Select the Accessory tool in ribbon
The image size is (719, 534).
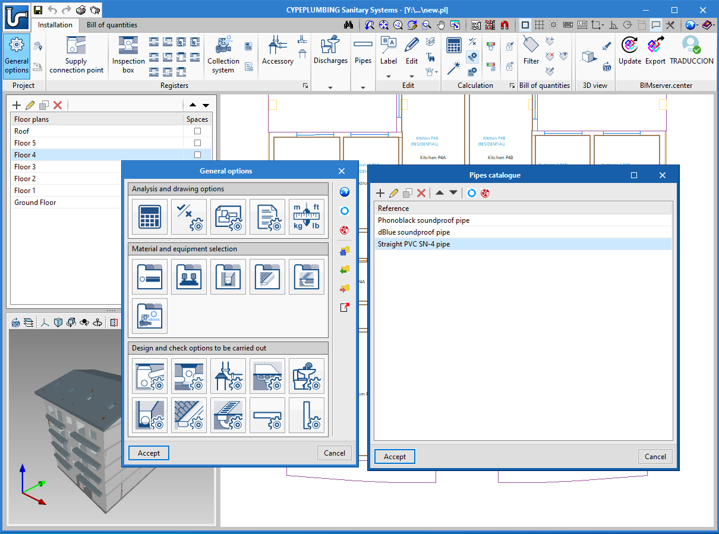[x=277, y=51]
